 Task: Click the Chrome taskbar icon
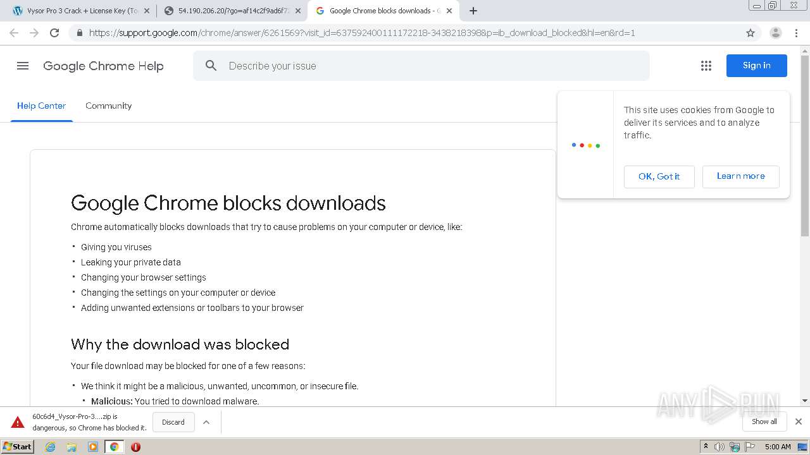[115, 447]
